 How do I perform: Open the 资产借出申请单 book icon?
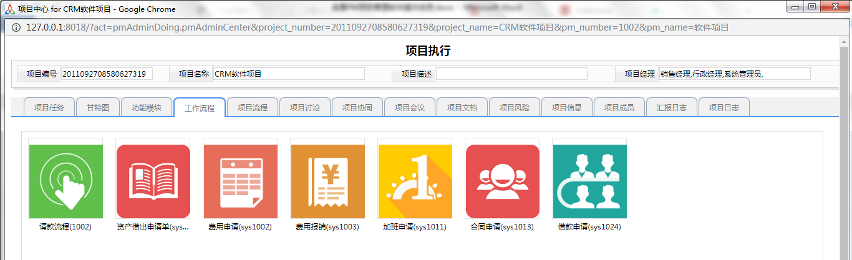(153, 181)
